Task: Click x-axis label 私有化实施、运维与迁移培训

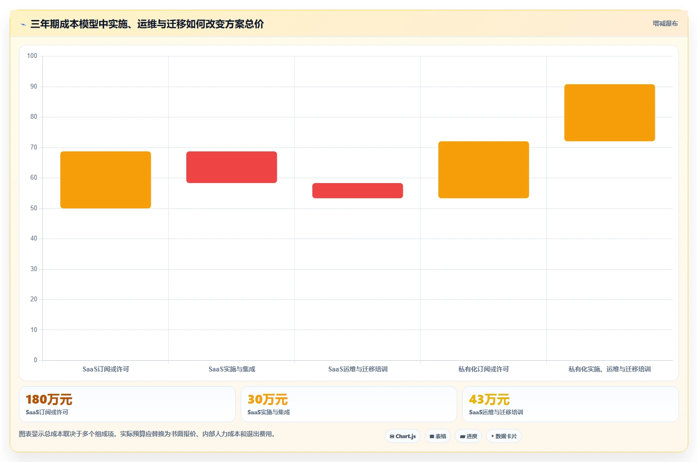Action: [609, 369]
